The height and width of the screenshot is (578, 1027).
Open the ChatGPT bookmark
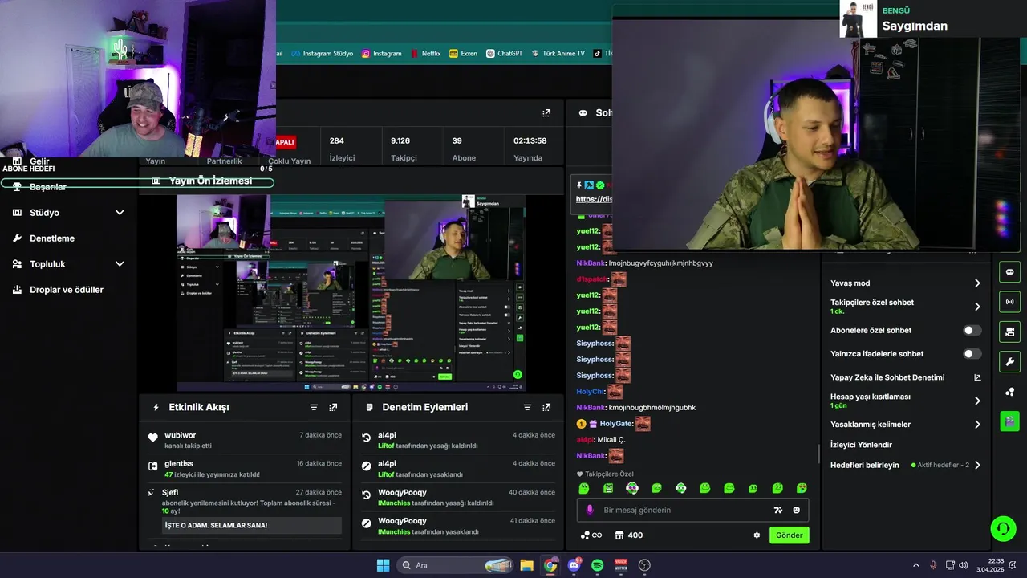tap(504, 54)
